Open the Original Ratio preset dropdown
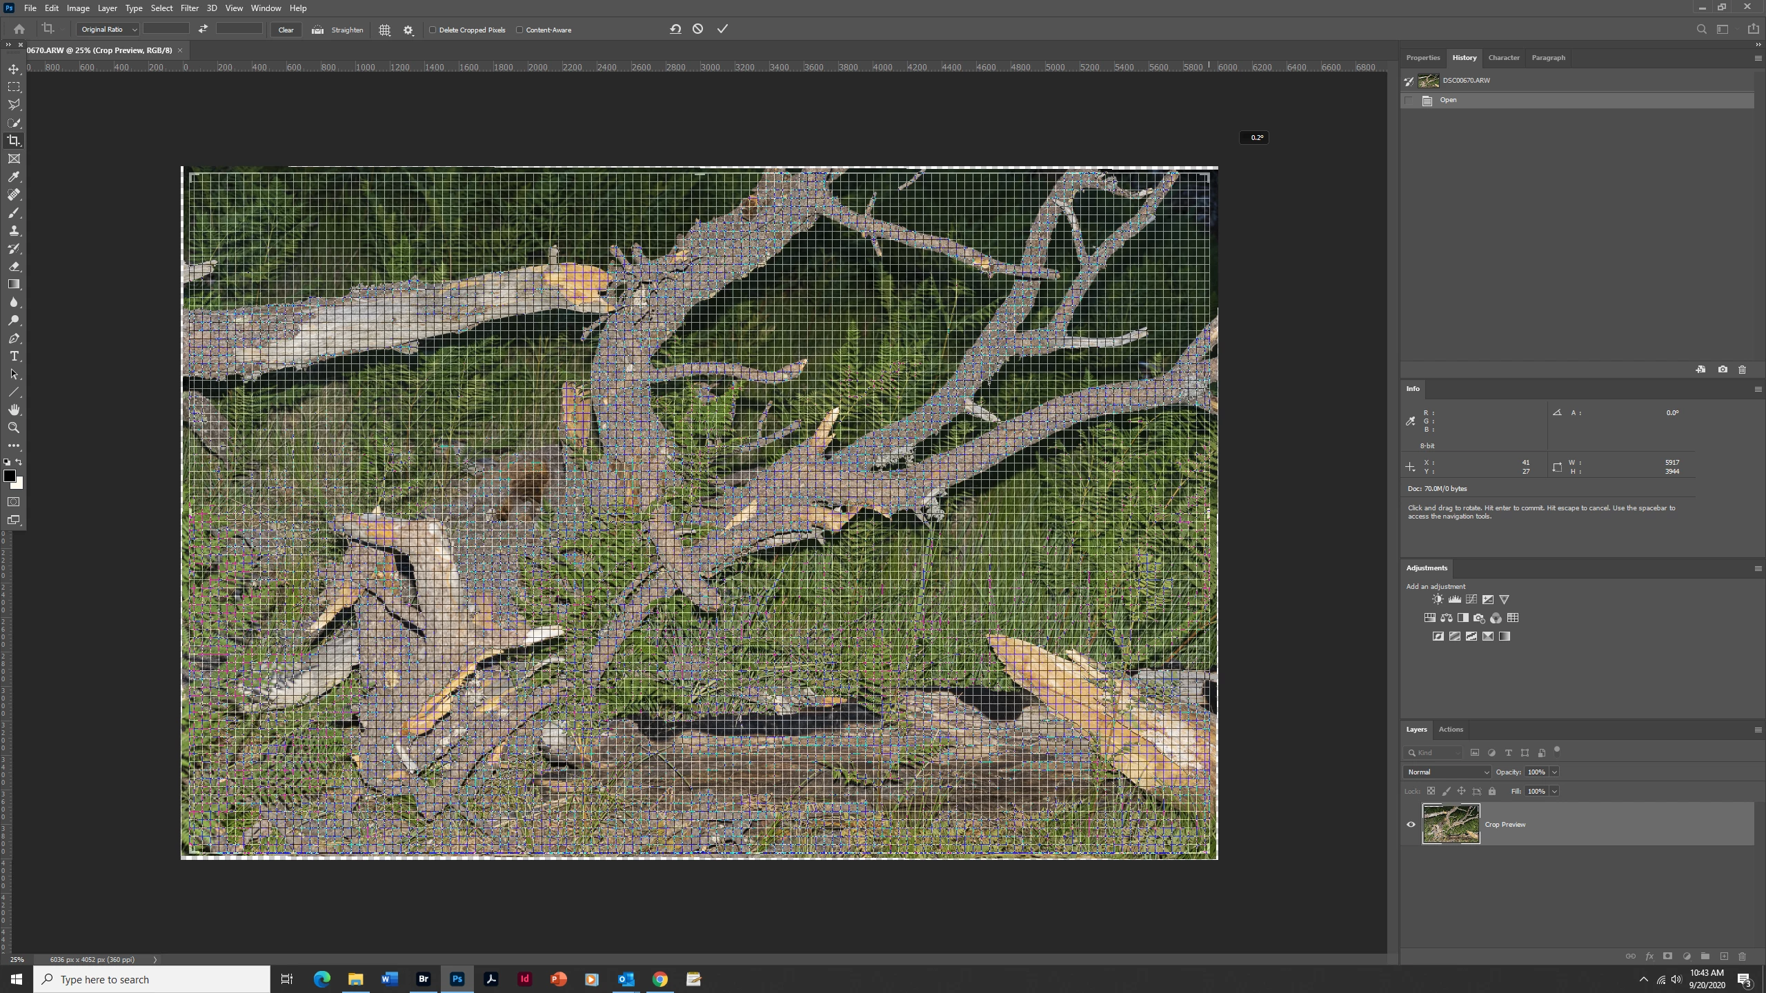 point(109,30)
